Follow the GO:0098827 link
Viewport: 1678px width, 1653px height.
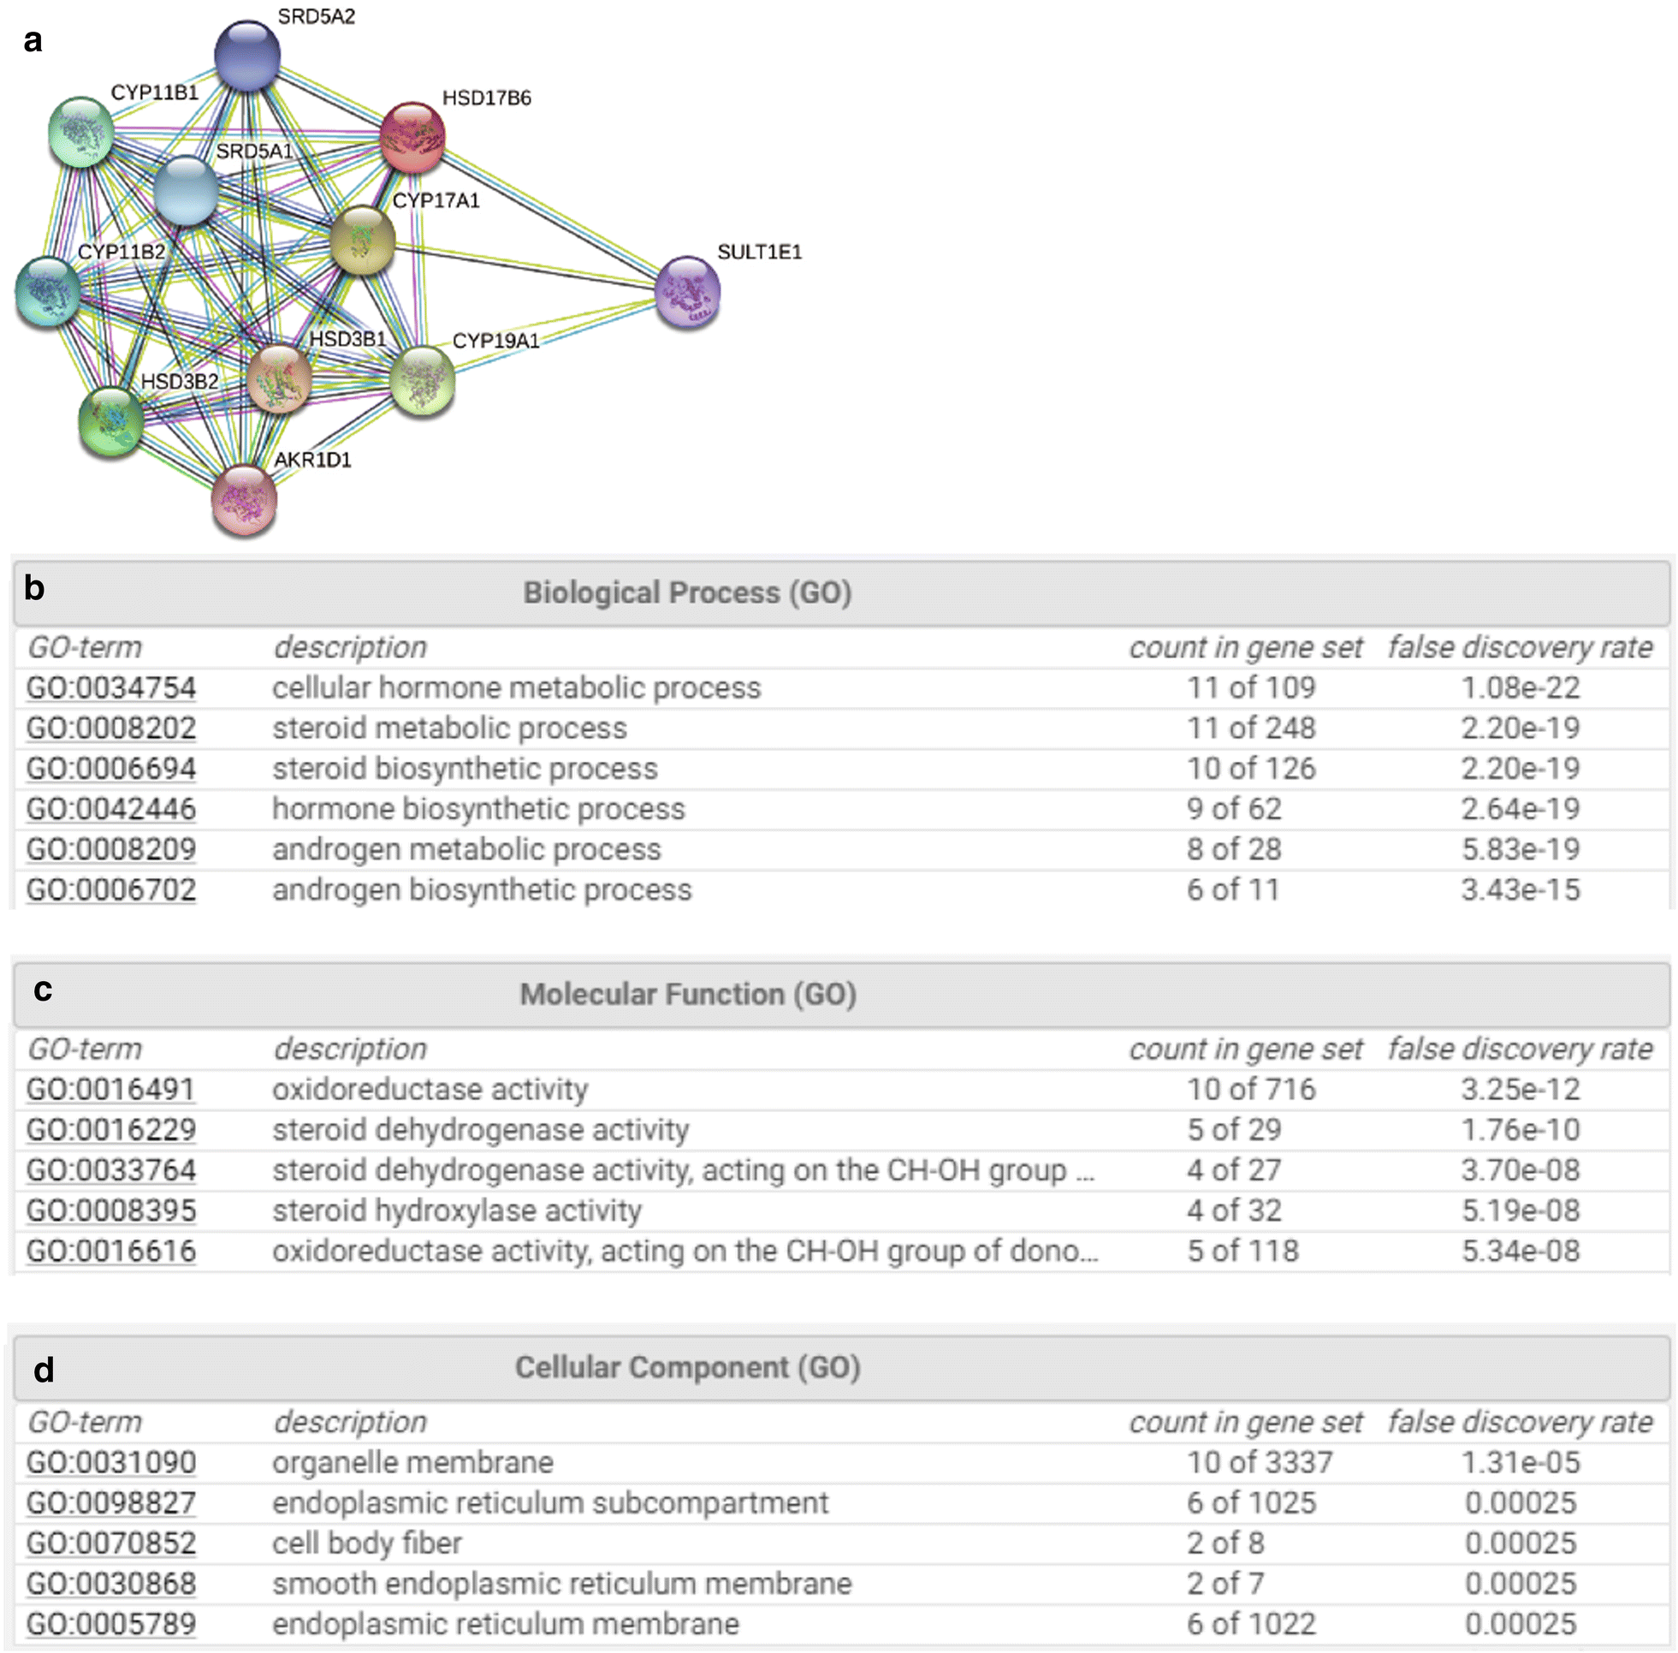(x=111, y=1503)
